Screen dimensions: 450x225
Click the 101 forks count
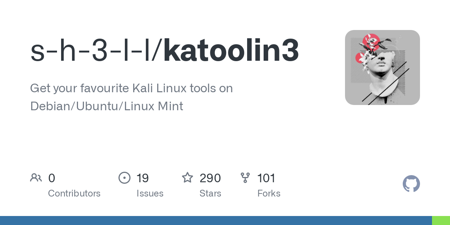coord(267,178)
